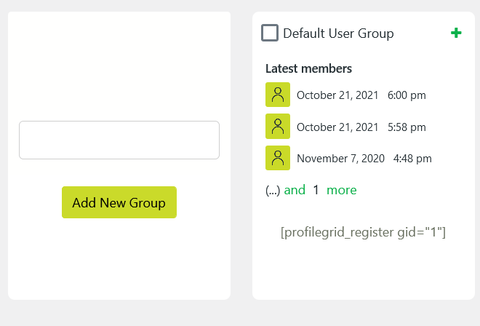Click the green "and" link

point(295,190)
